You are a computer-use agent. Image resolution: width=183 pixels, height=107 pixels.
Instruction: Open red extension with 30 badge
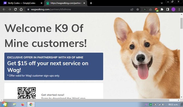pos(156,9)
